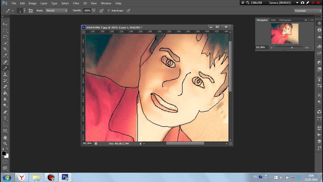Open the Mode dropdown set to Normal
This screenshot has height=182, width=323.
pyautogui.click(x=57, y=11)
